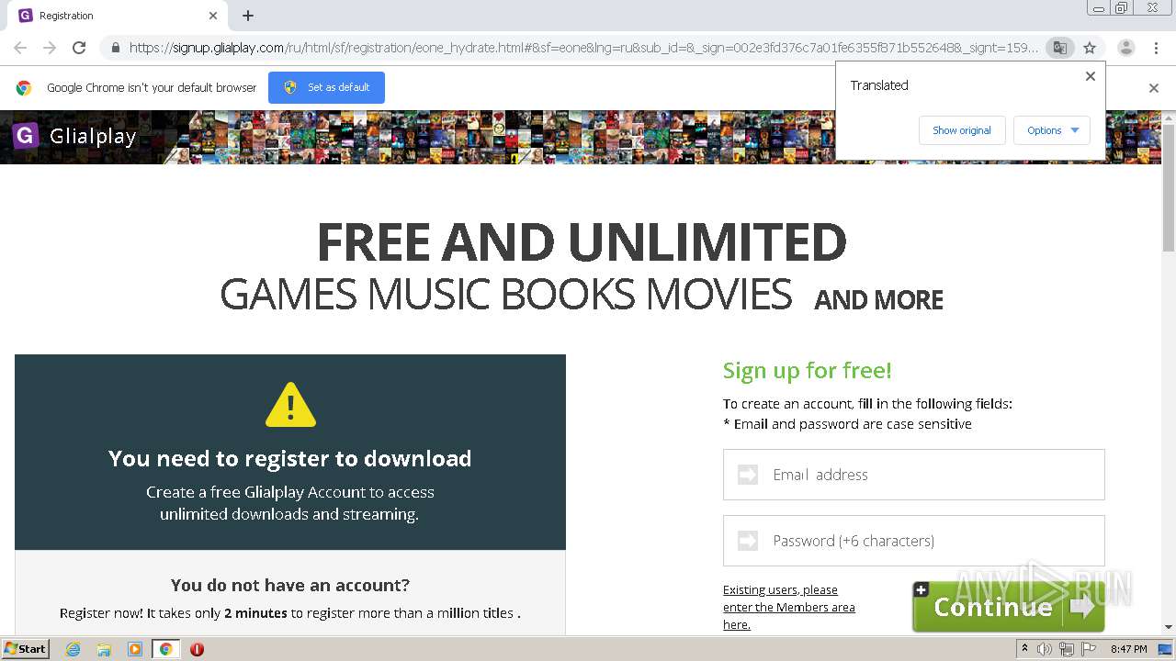Click 'You need to register to download' text
Screen dimensions: 1176x661
(290, 458)
